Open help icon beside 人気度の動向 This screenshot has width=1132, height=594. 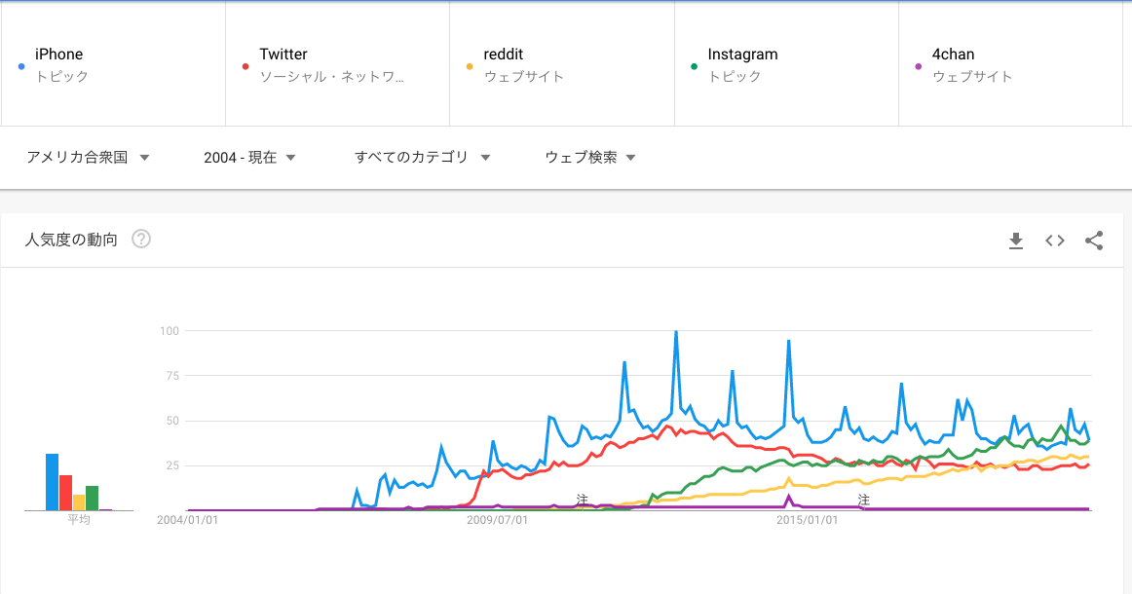141,239
